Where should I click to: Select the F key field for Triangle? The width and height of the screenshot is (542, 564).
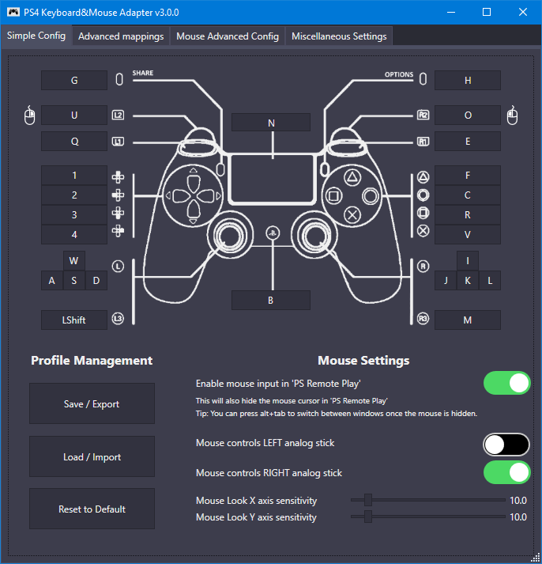tap(468, 175)
